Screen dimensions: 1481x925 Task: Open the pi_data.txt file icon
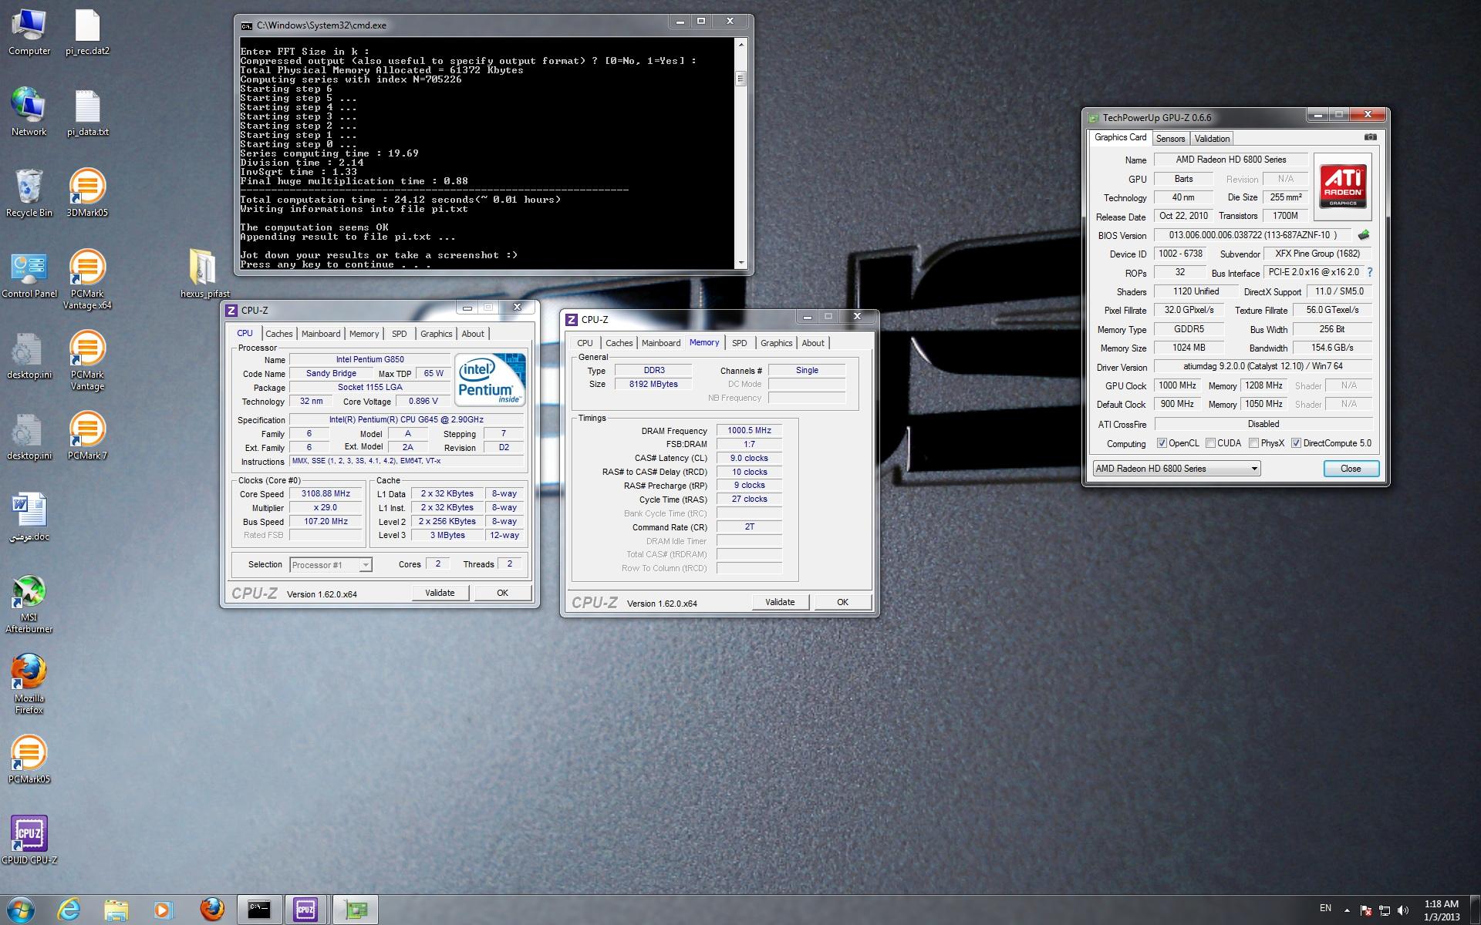coord(87,113)
